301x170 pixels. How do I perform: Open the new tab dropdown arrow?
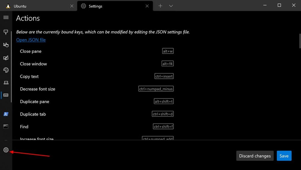(171, 6)
